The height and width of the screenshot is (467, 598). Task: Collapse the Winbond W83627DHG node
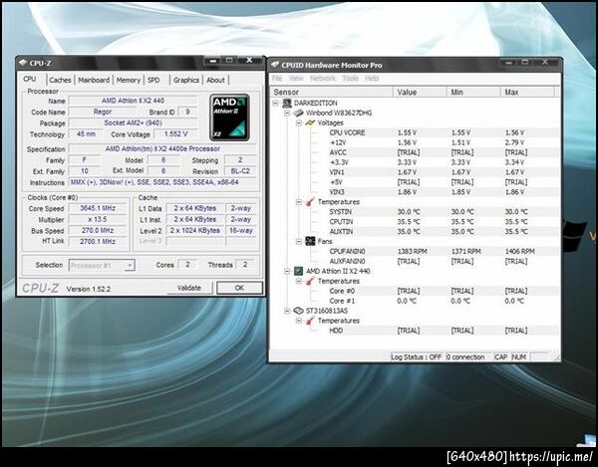tap(287, 114)
